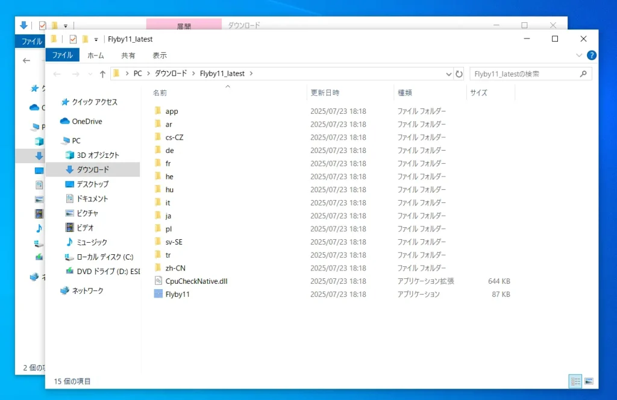The image size is (617, 400).
Task: Open the ファイル tab
Action: pyautogui.click(x=63, y=55)
